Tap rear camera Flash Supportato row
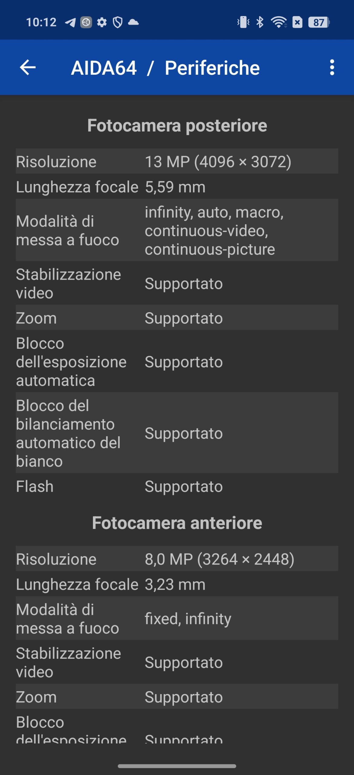 click(177, 486)
